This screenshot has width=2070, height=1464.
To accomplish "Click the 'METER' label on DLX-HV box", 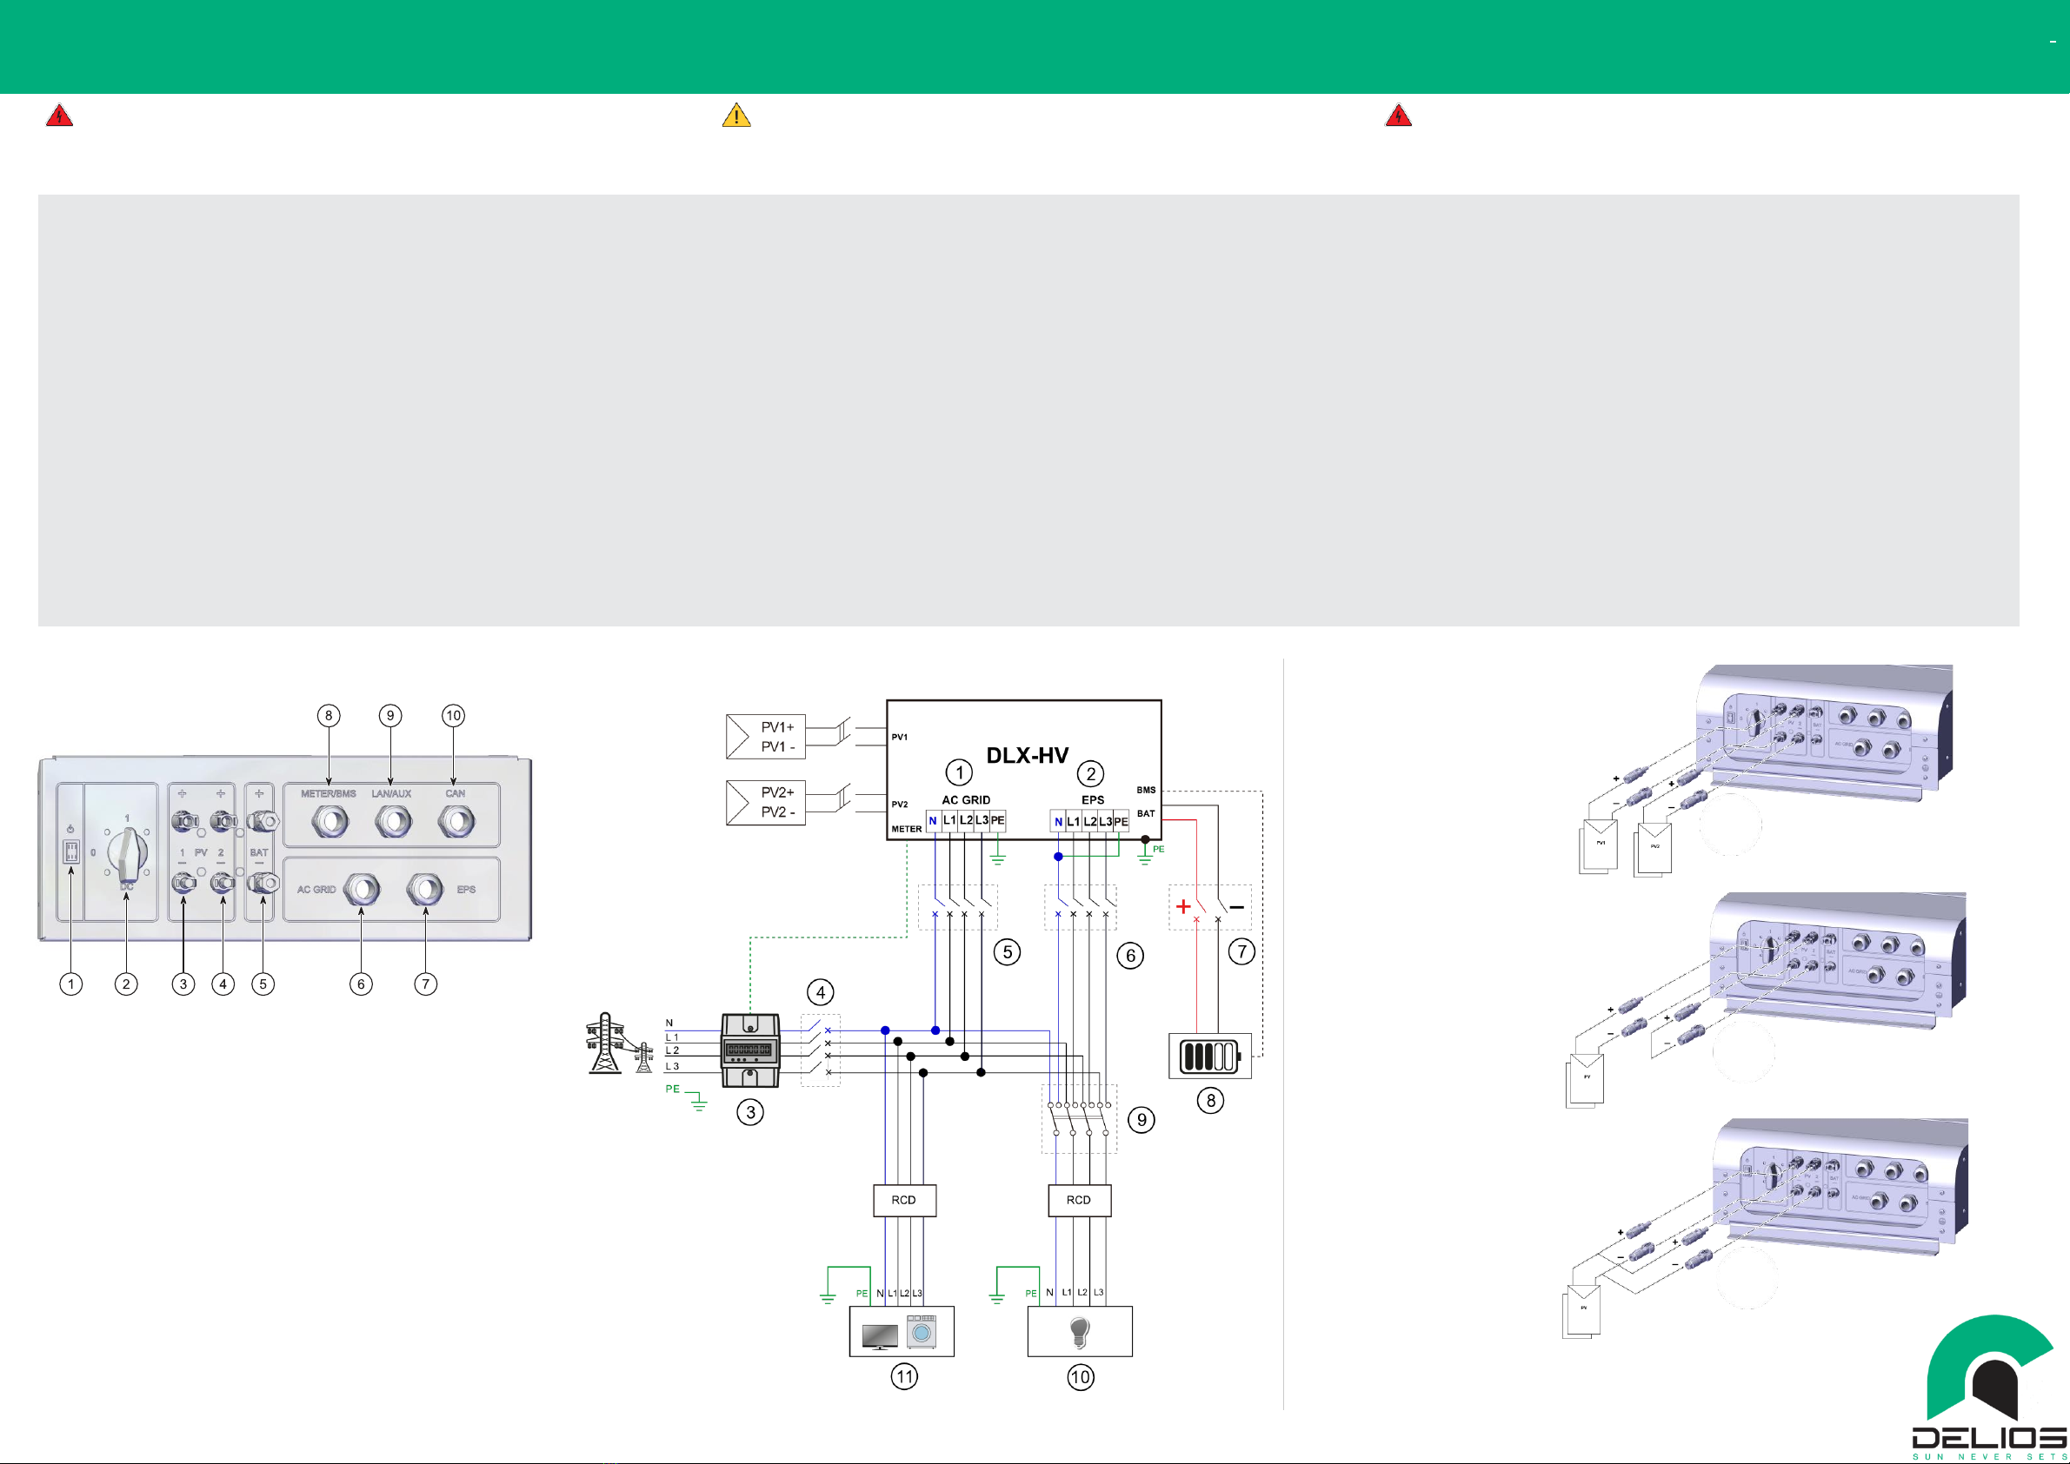I will [x=907, y=830].
